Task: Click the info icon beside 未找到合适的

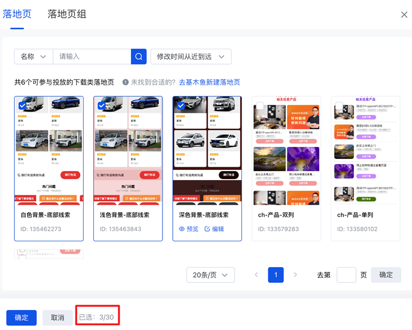Action: 125,82
